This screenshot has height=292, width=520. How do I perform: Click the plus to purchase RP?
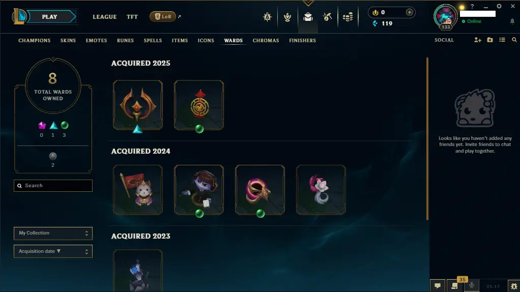click(x=409, y=12)
